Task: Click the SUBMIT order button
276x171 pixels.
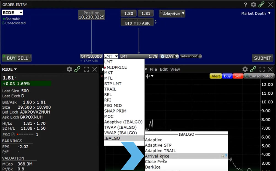Action: pyautogui.click(x=262, y=58)
